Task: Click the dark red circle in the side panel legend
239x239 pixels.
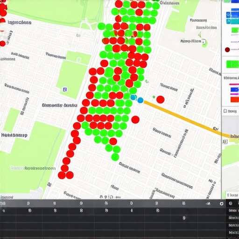Action: 227,49
